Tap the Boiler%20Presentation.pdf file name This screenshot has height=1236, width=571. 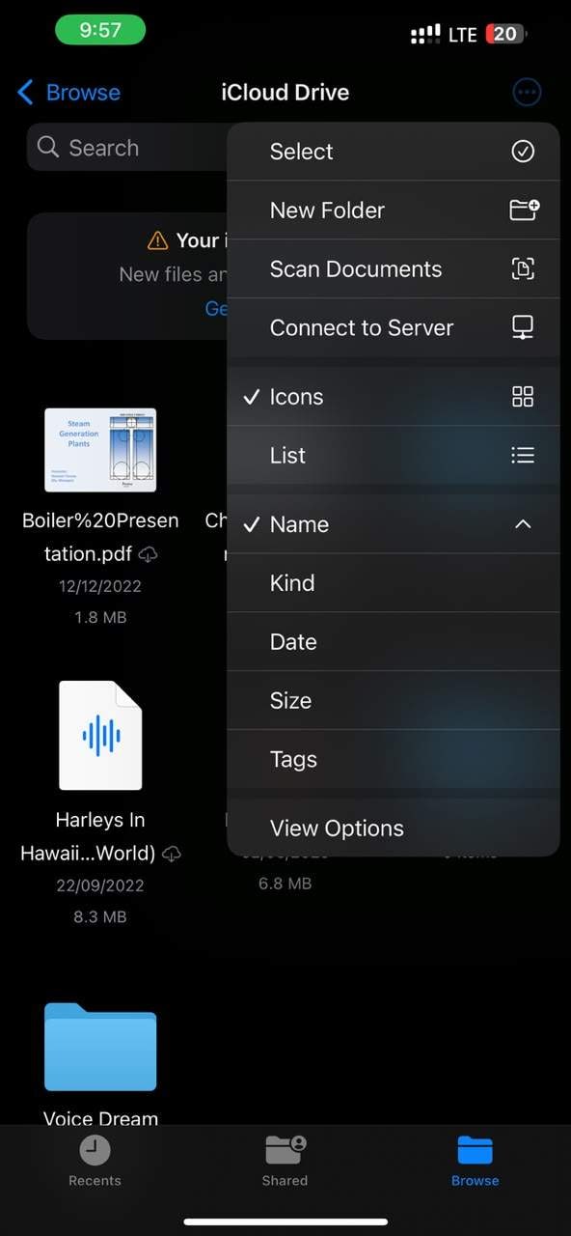tap(100, 538)
